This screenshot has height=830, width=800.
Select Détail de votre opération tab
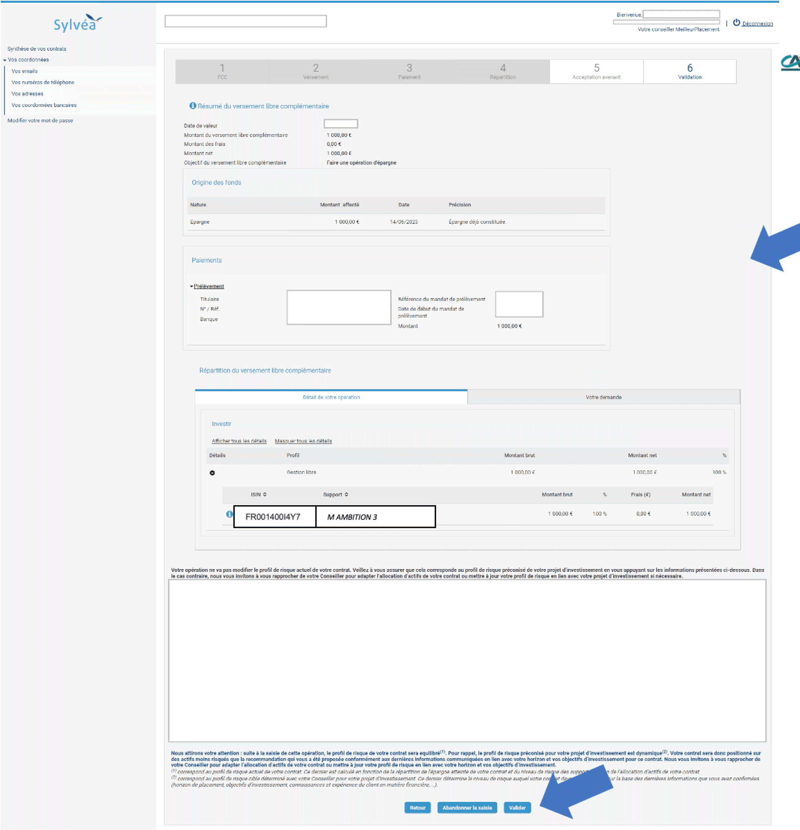pyautogui.click(x=331, y=397)
